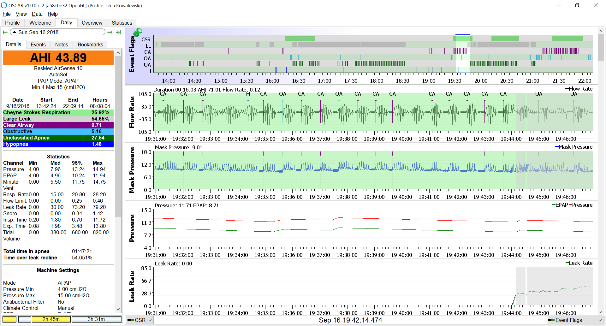Click the EPAP legend entry

(x=560, y=205)
